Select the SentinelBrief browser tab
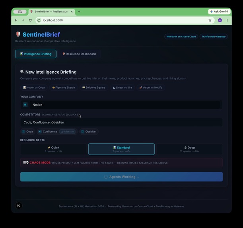 click(51, 12)
